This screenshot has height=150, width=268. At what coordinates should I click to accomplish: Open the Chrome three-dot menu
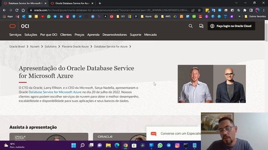pos(264,10)
